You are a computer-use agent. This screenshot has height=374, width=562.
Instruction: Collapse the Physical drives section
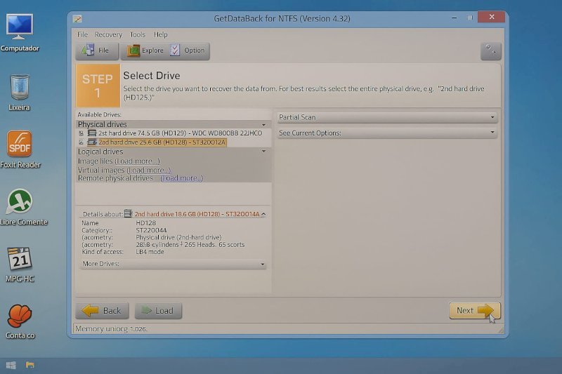[x=263, y=124]
